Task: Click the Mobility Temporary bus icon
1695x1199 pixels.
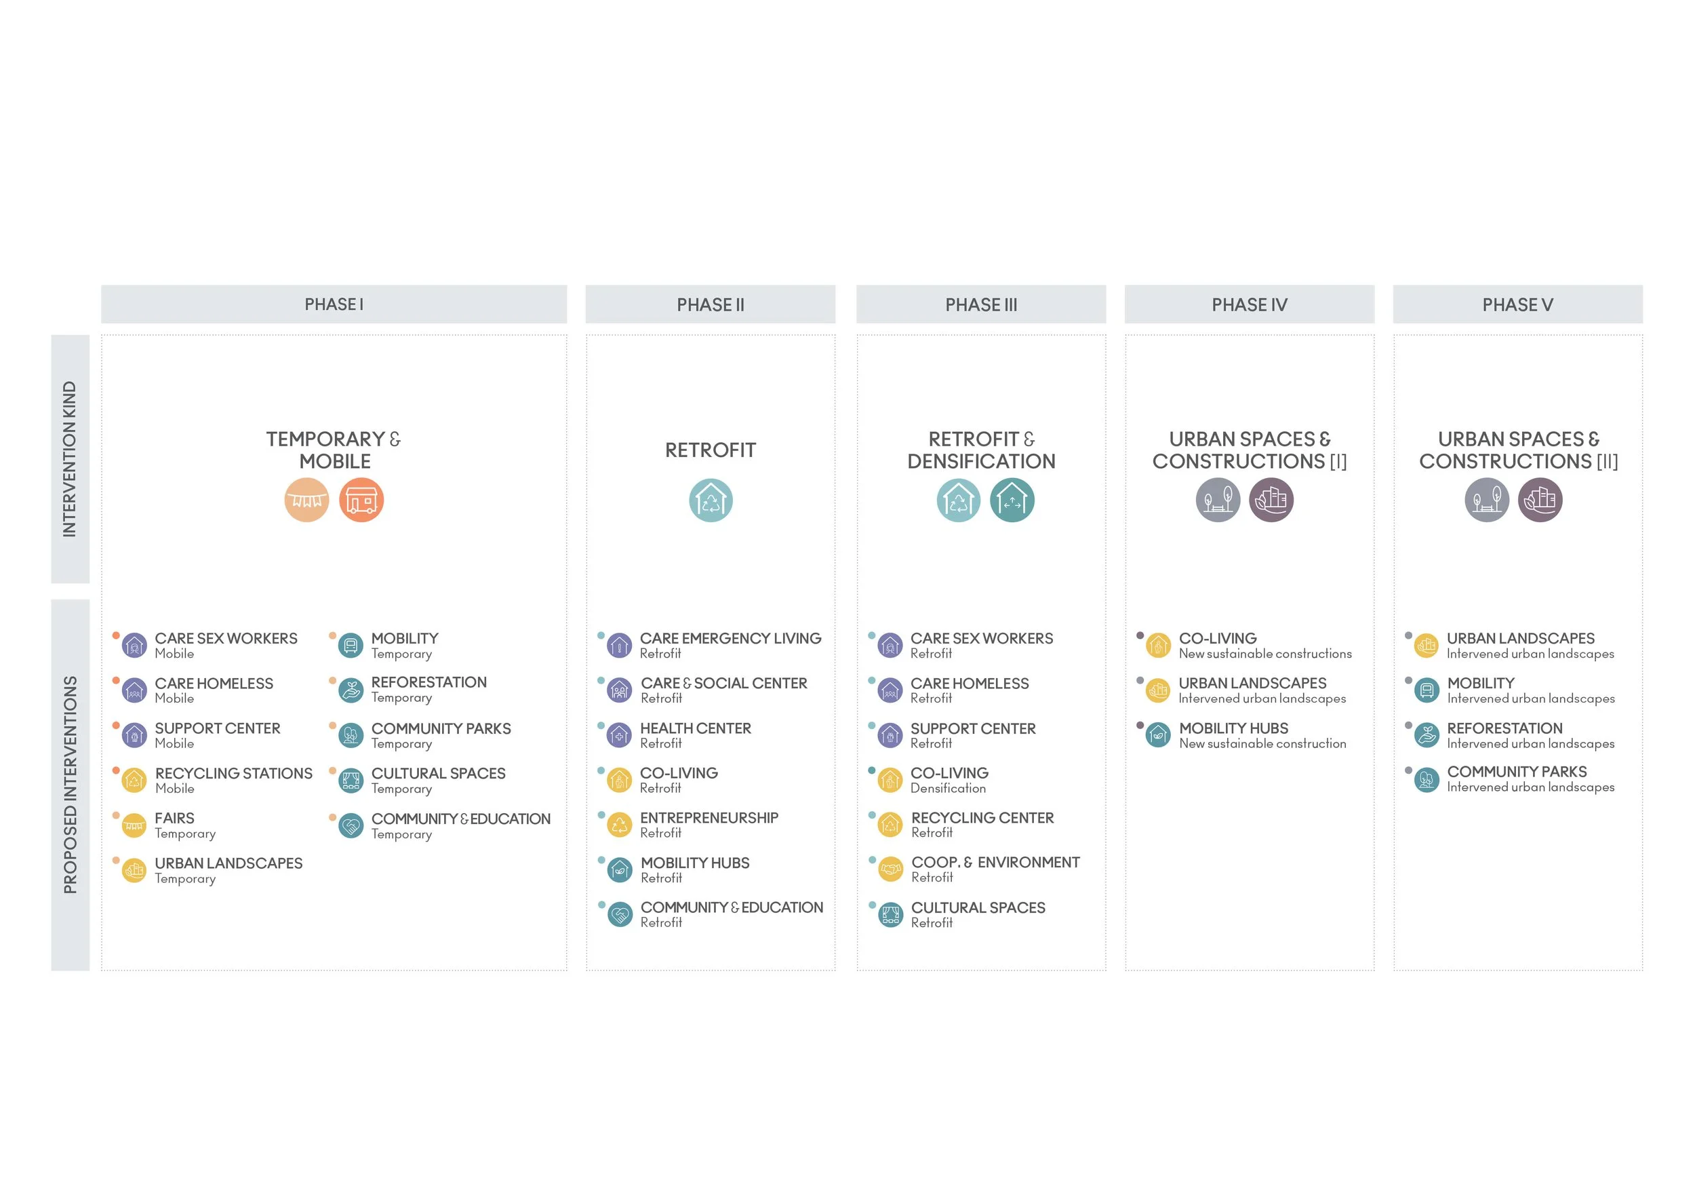Action: tap(351, 645)
